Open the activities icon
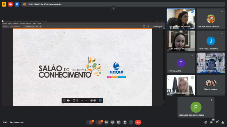This screenshot has width=227, height=127. pyautogui.click(x=223, y=122)
